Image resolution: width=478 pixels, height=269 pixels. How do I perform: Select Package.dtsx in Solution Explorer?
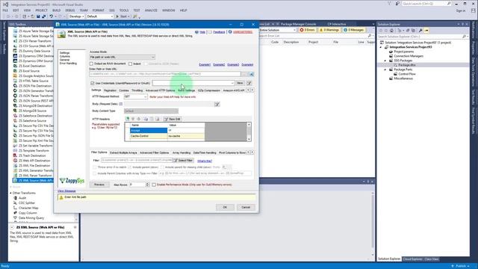[x=406, y=65]
